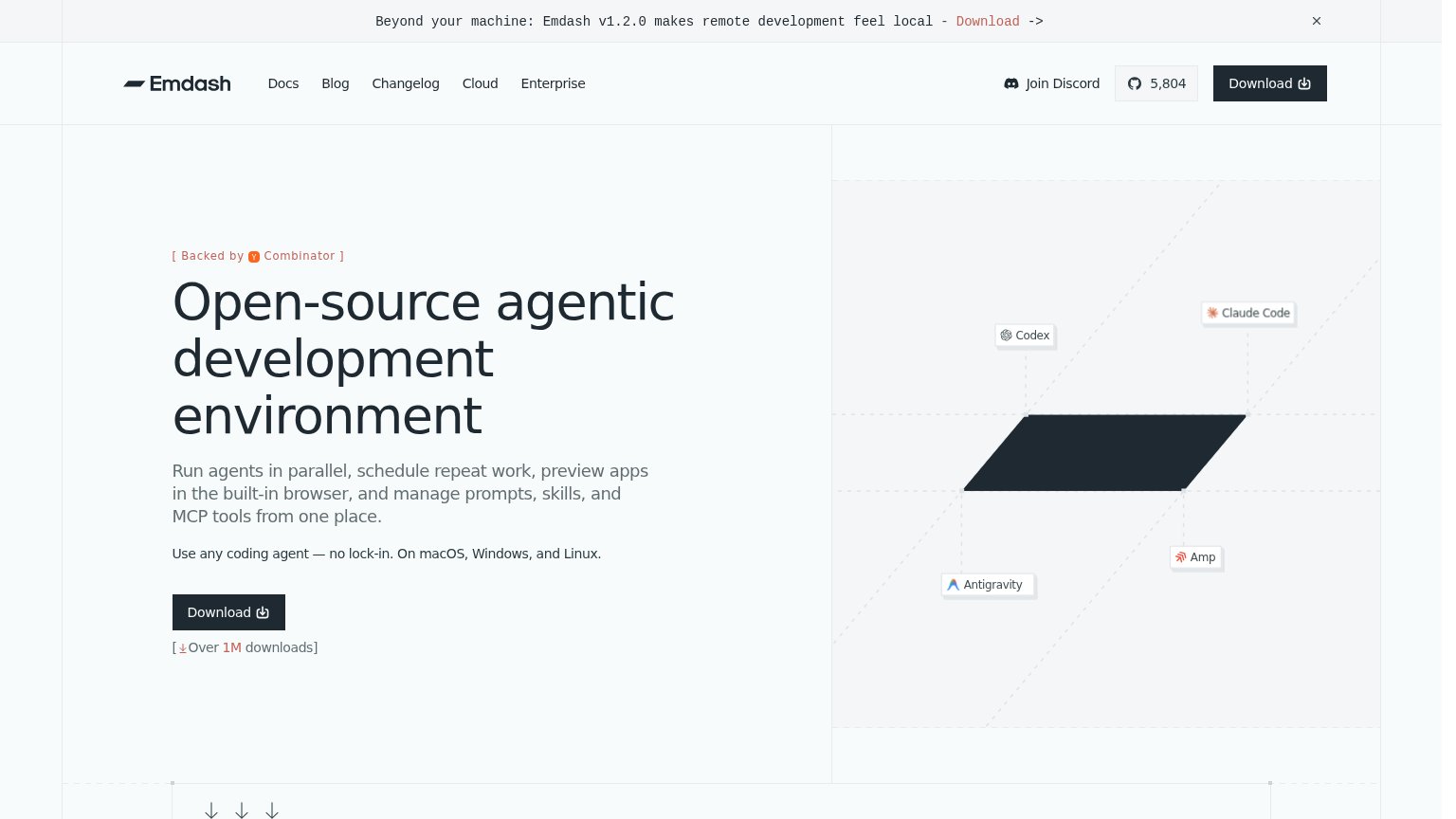This screenshot has width=1456, height=819.
Task: Go to the Blog
Action: (x=336, y=83)
